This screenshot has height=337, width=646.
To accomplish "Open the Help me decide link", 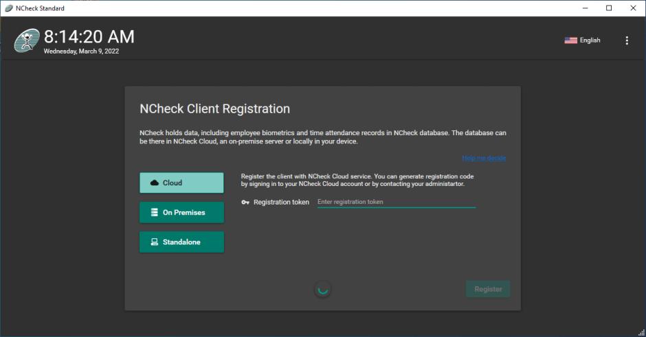I will pyautogui.click(x=484, y=158).
